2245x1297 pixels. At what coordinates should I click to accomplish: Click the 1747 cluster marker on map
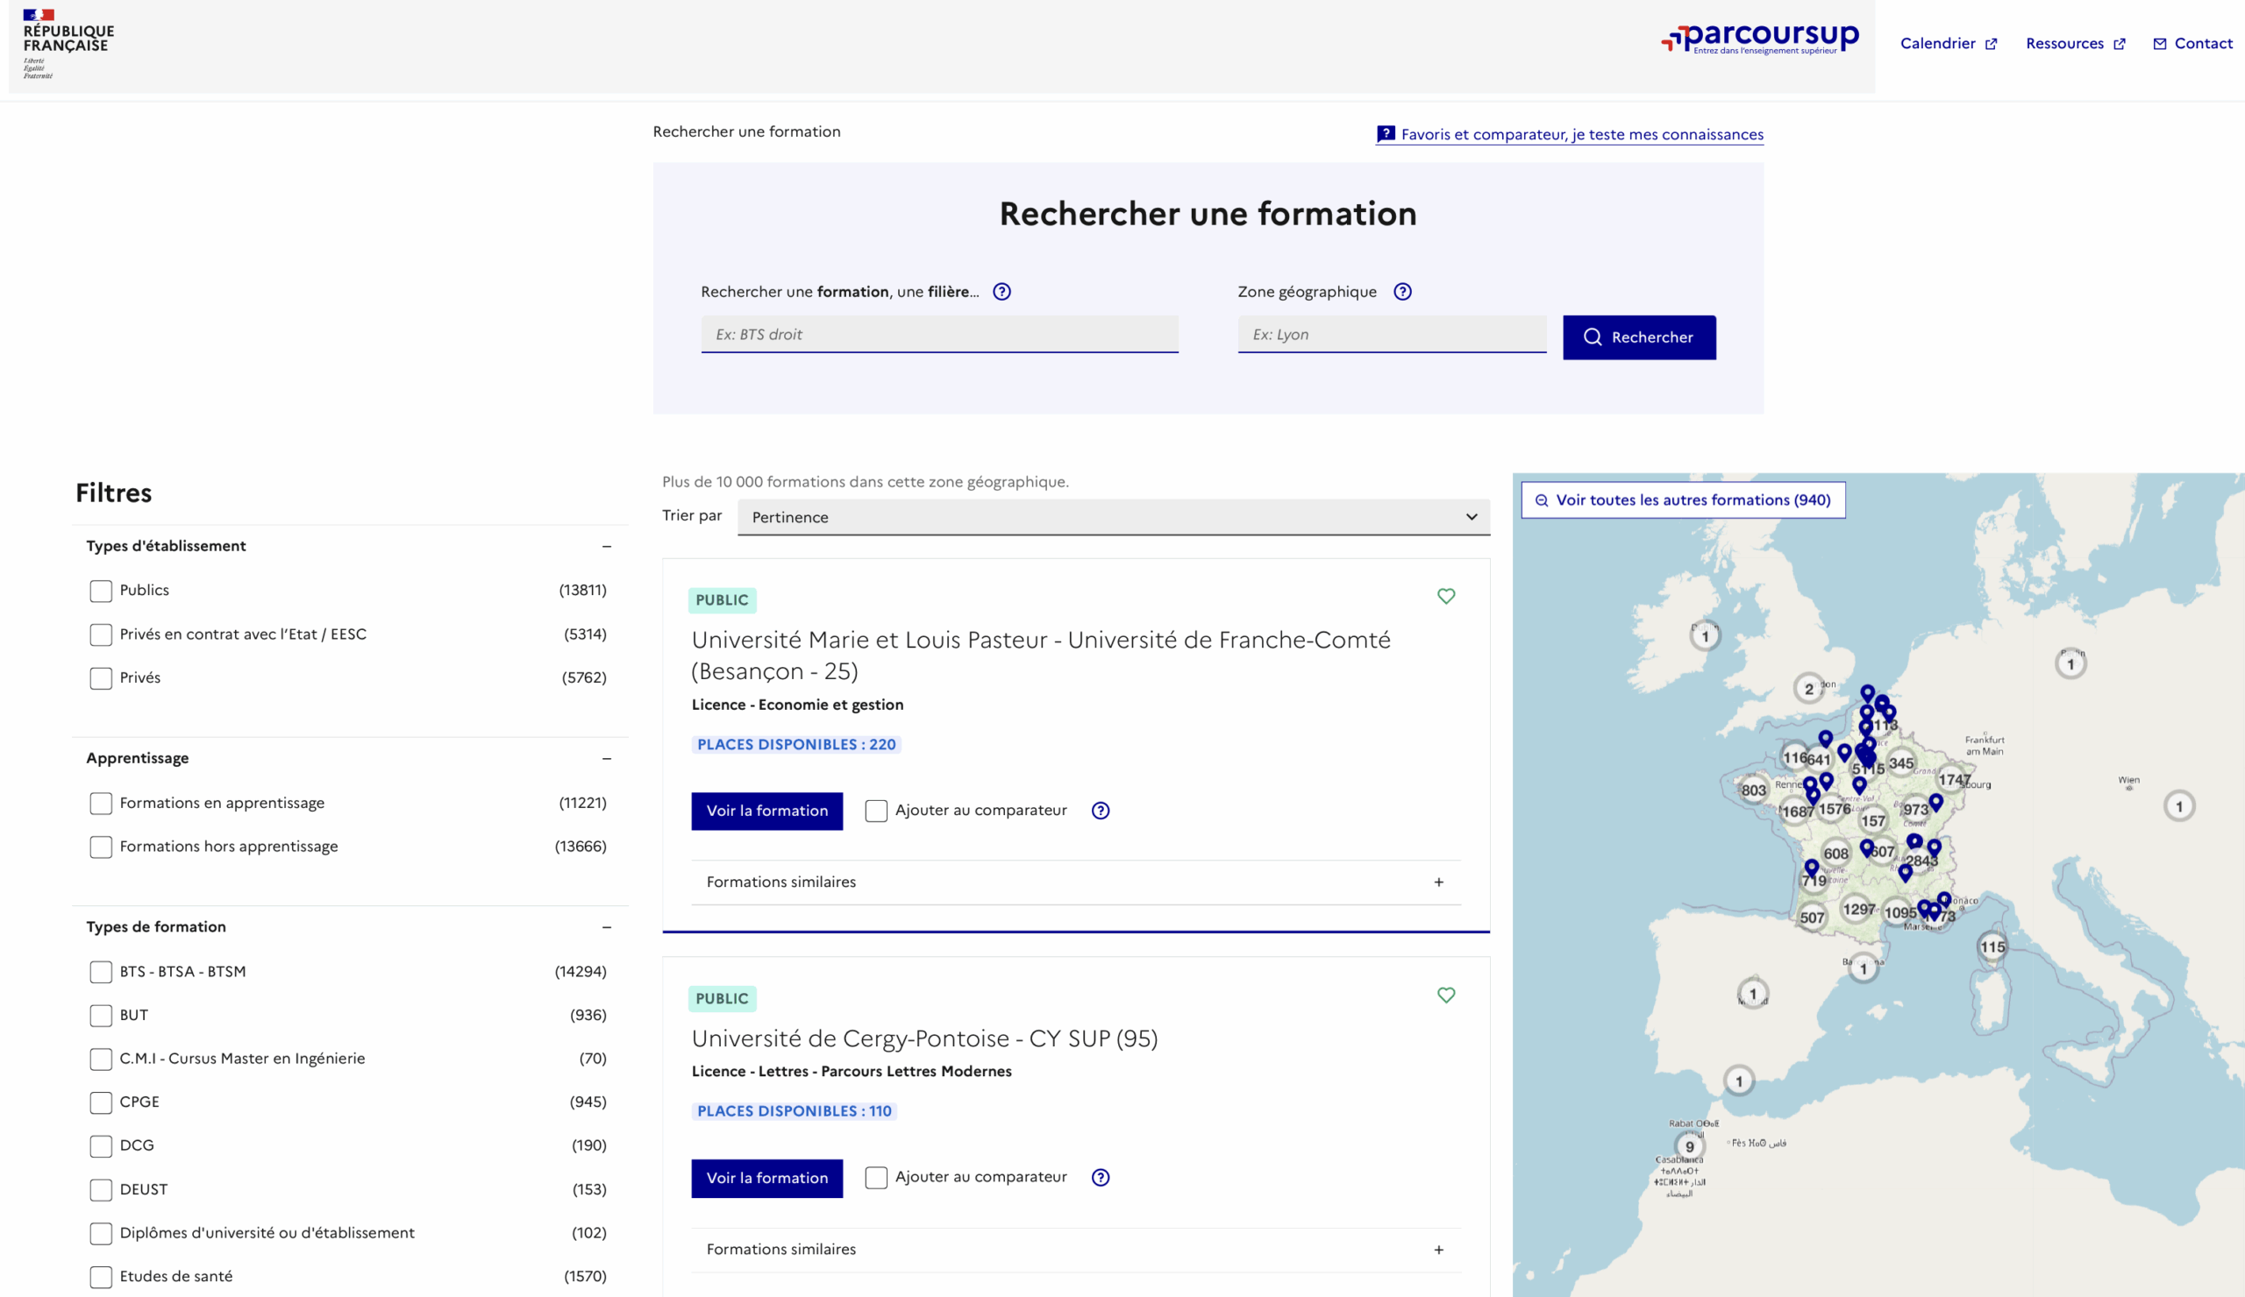click(x=1954, y=780)
